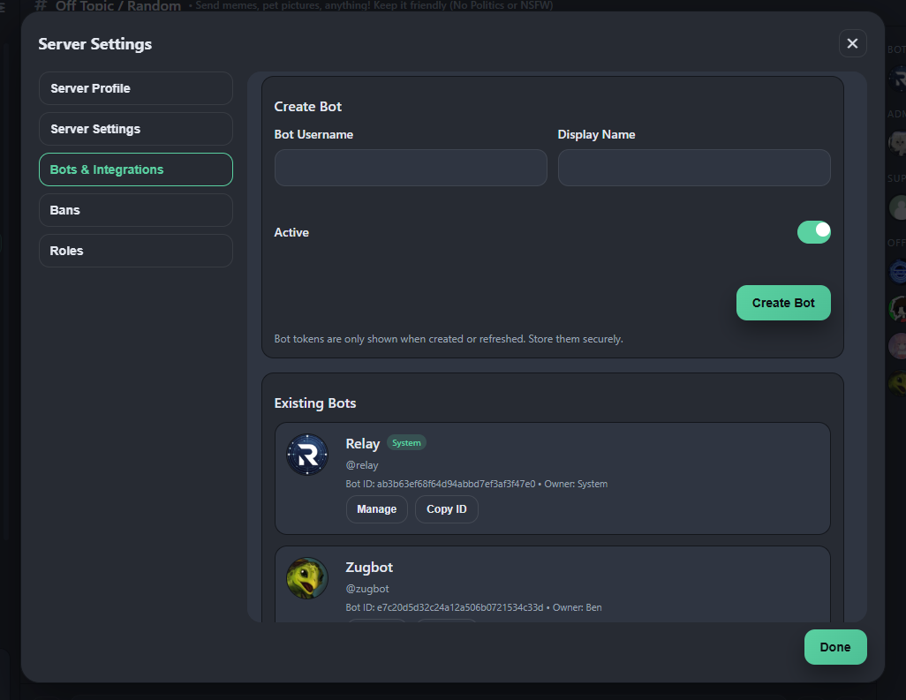Disable the Active toggle switch
This screenshot has width=906, height=700.
pos(813,232)
